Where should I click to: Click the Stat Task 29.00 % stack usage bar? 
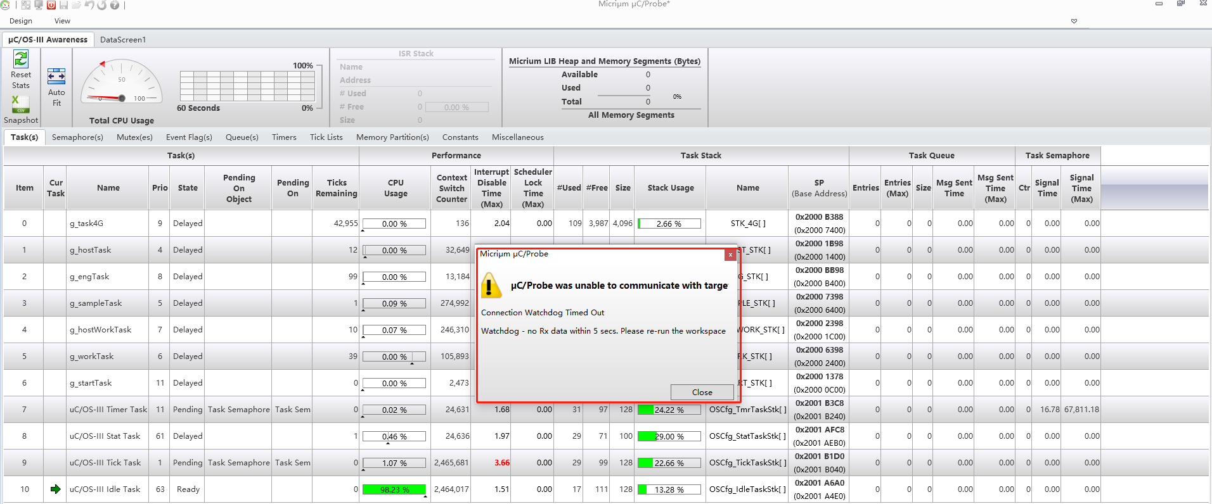669,436
